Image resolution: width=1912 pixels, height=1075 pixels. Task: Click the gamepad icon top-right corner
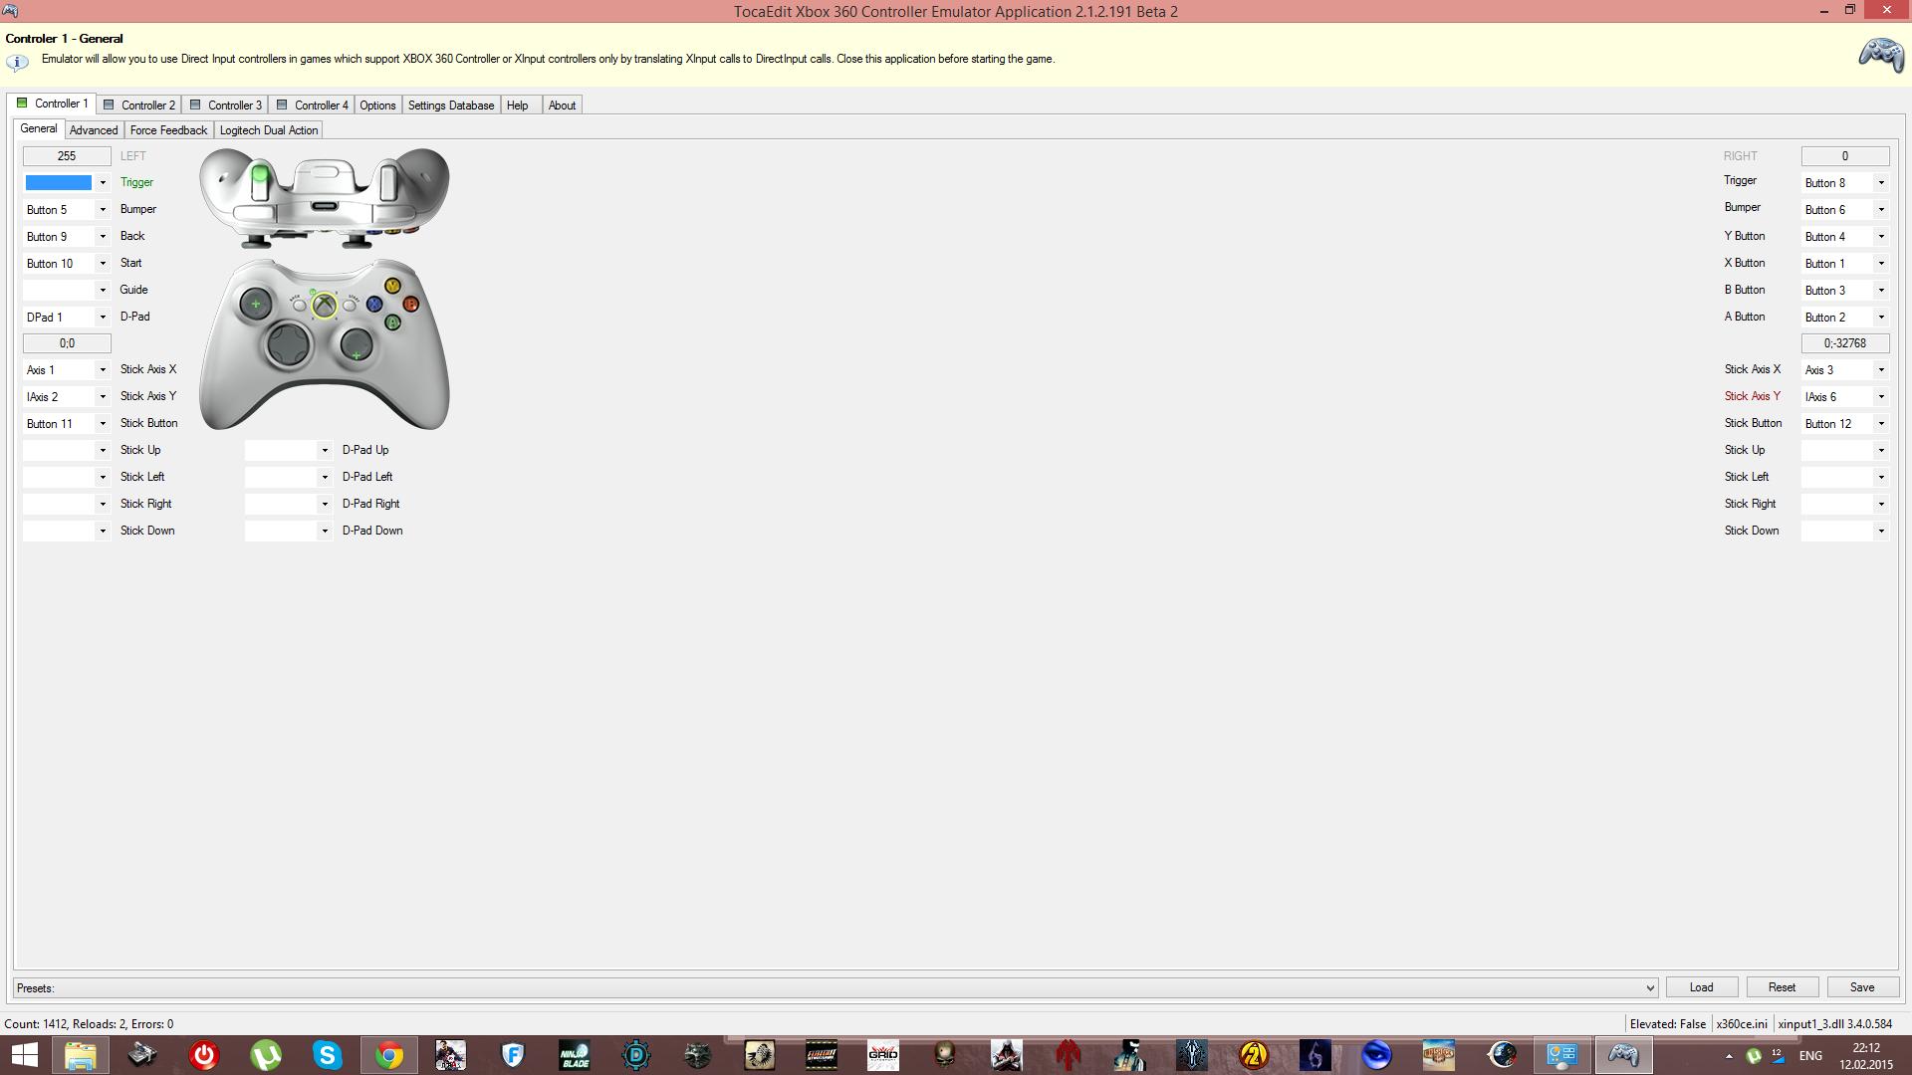(1880, 53)
